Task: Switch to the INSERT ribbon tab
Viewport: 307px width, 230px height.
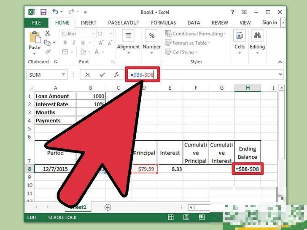Action: pyautogui.click(x=89, y=23)
